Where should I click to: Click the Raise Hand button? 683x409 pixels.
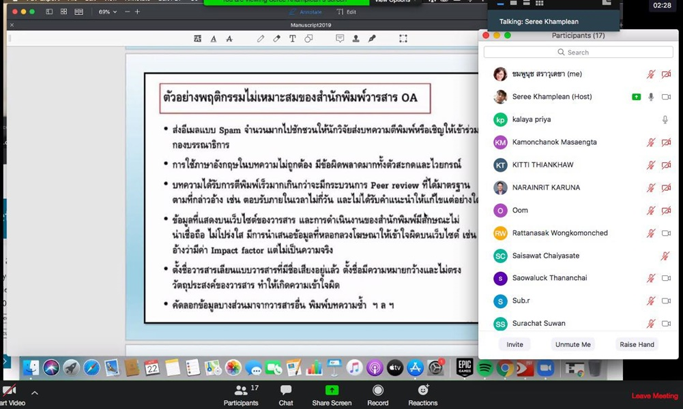tap(637, 344)
